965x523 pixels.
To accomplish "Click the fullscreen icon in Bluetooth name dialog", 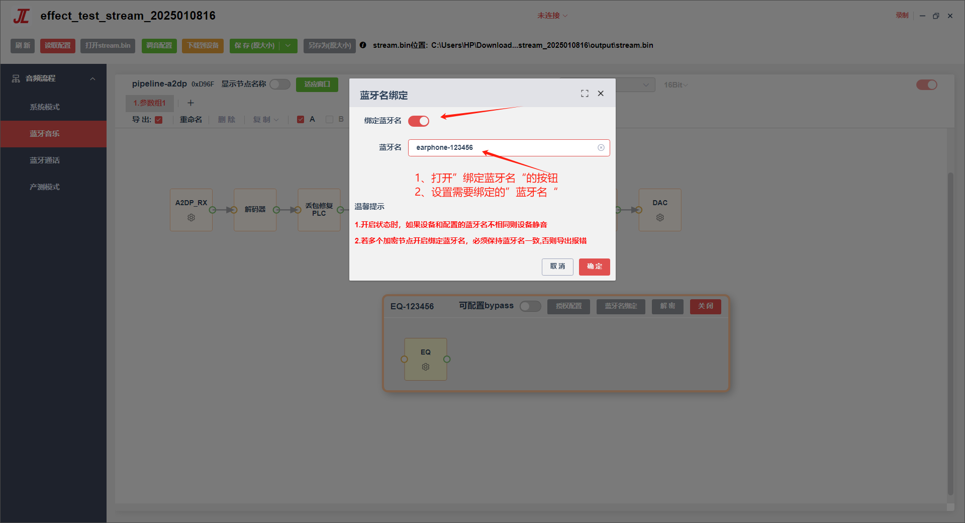I will [x=585, y=94].
